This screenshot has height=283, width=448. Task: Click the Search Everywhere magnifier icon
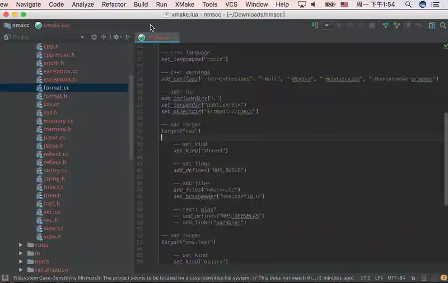coord(442,25)
